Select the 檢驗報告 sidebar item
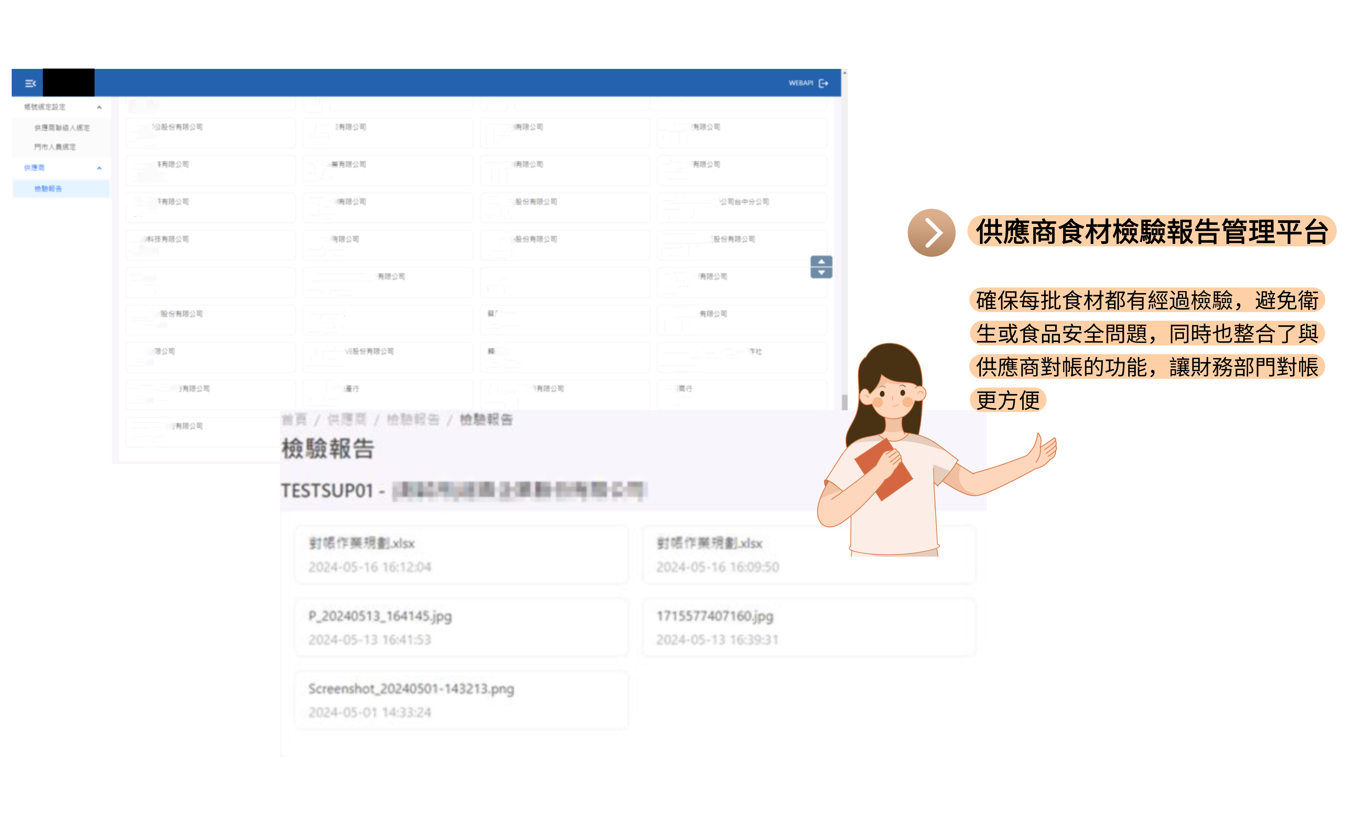 [x=48, y=189]
